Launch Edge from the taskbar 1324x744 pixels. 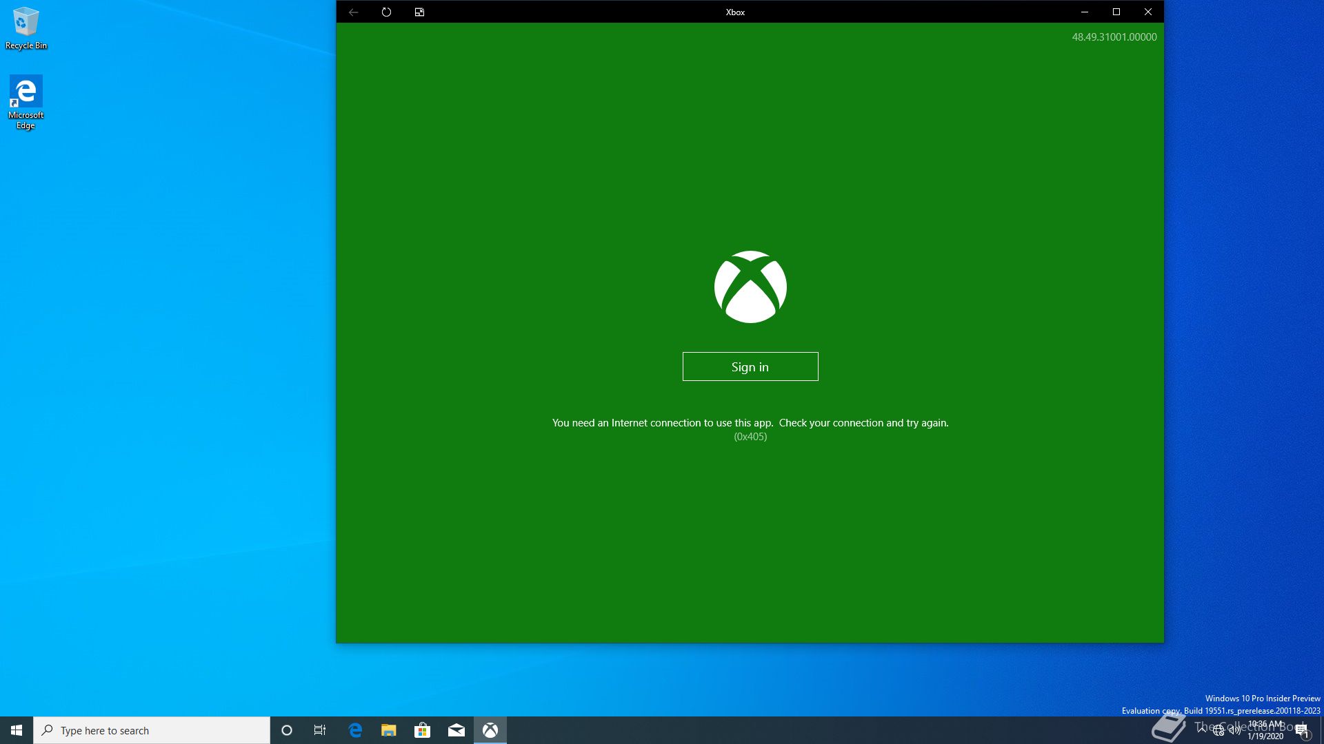(x=355, y=730)
